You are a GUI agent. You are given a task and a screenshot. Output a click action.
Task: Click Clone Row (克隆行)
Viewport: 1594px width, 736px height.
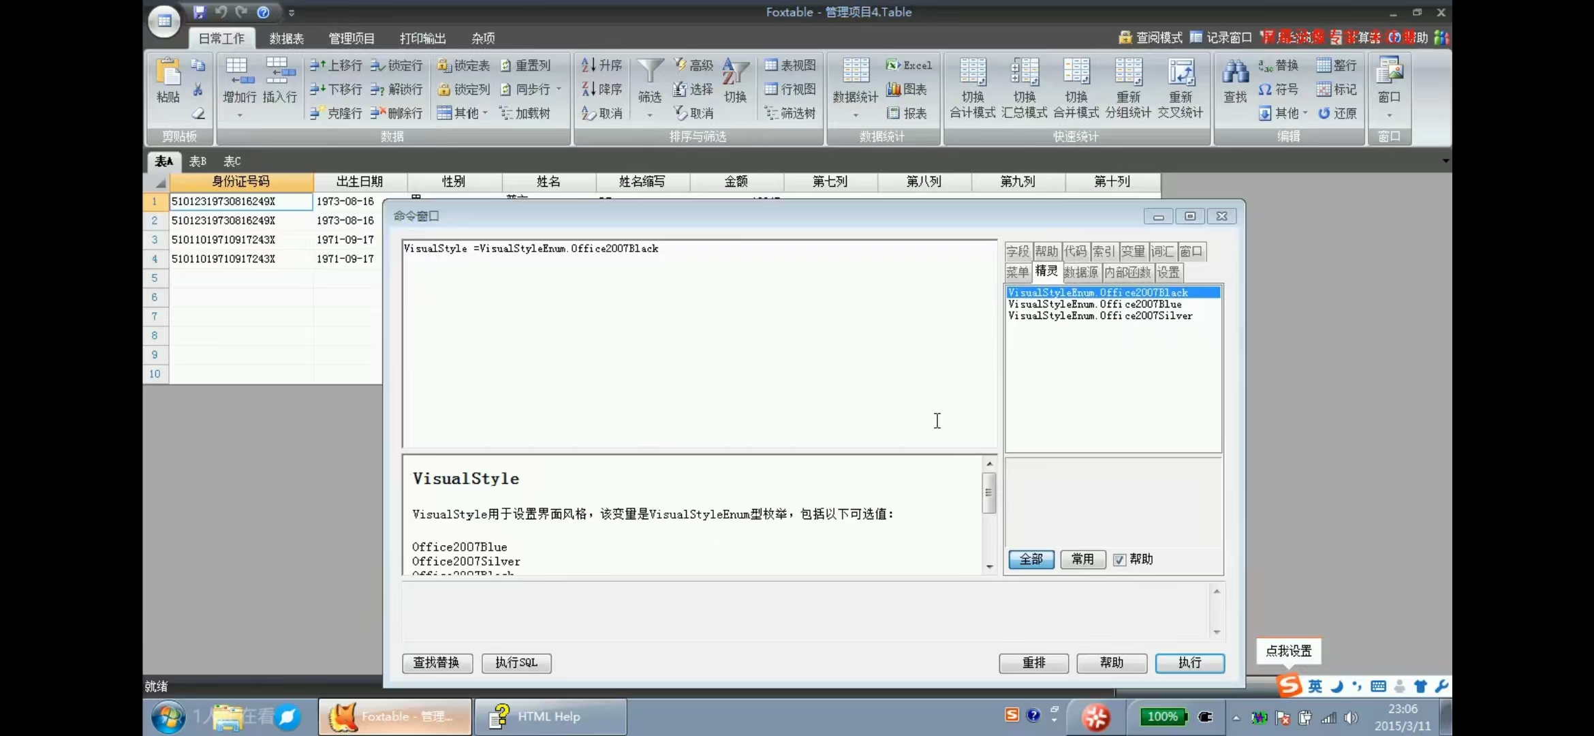point(336,113)
